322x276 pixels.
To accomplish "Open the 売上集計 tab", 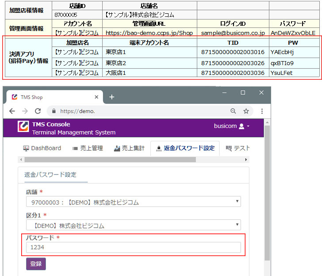I will 129,148.
